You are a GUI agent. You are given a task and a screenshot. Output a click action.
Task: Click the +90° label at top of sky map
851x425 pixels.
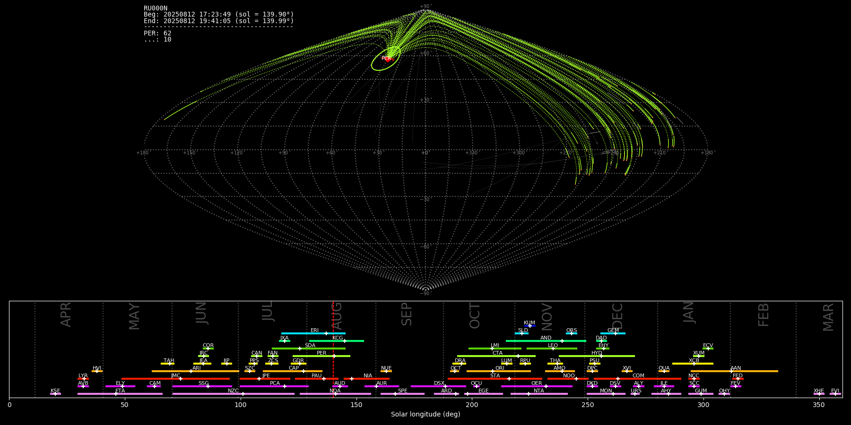point(425,7)
